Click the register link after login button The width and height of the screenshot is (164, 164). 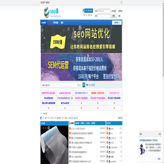tap(119, 16)
